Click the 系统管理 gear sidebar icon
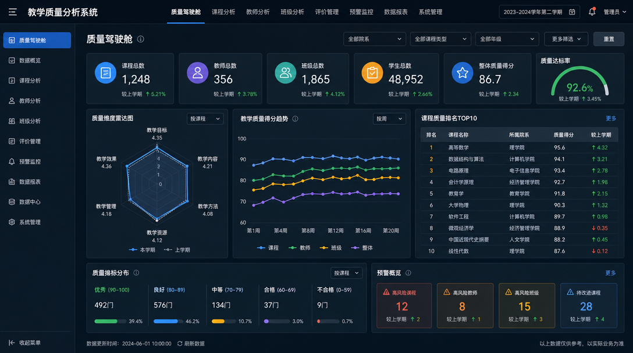This screenshot has height=353, width=633. (x=12, y=222)
